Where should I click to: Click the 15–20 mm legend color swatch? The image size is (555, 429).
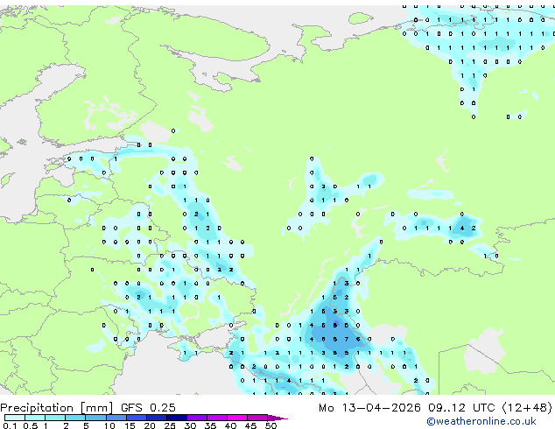[x=136, y=418]
